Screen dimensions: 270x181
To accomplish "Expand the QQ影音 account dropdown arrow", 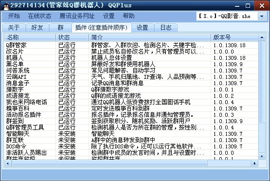I will click(x=262, y=17).
